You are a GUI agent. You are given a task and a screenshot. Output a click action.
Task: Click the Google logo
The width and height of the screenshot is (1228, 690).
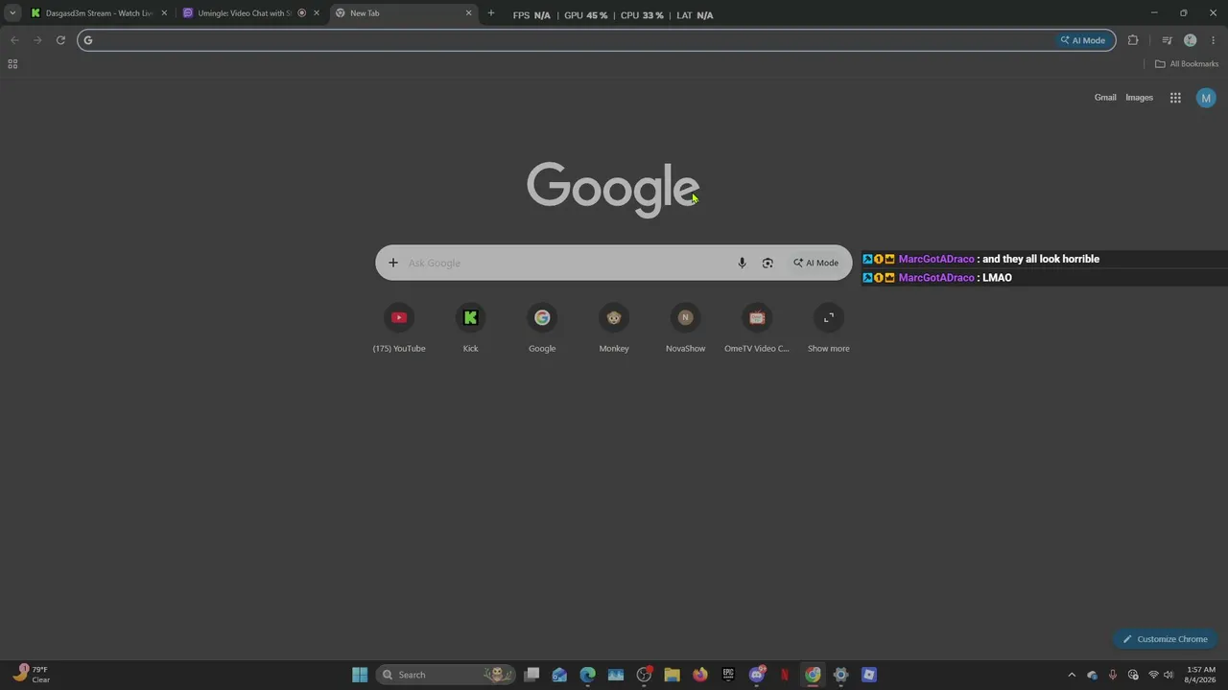point(613,190)
